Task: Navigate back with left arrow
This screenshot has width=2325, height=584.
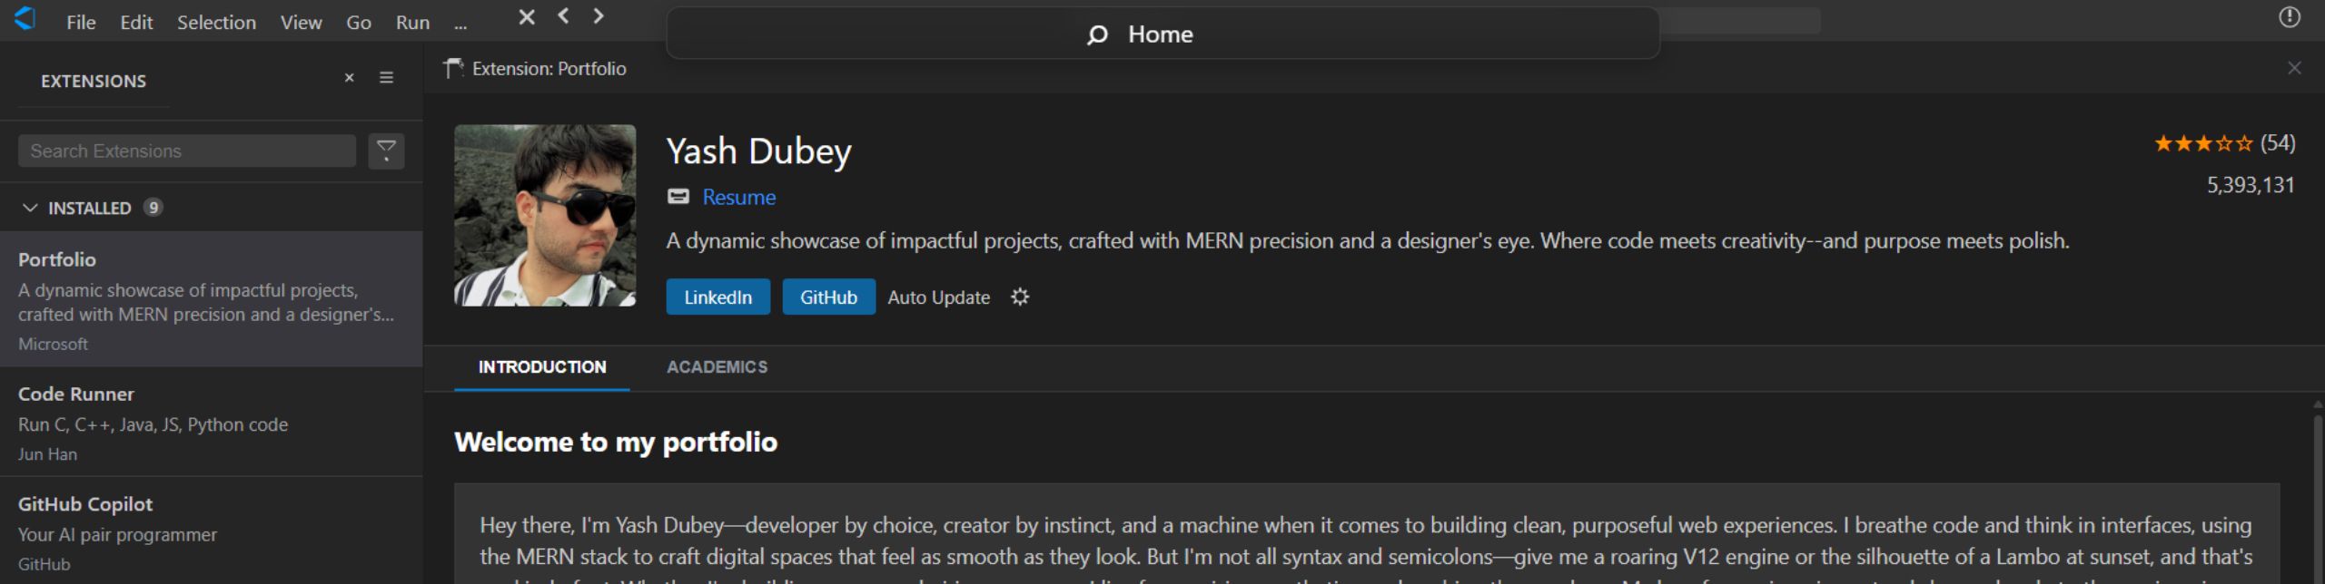Action: tap(564, 16)
